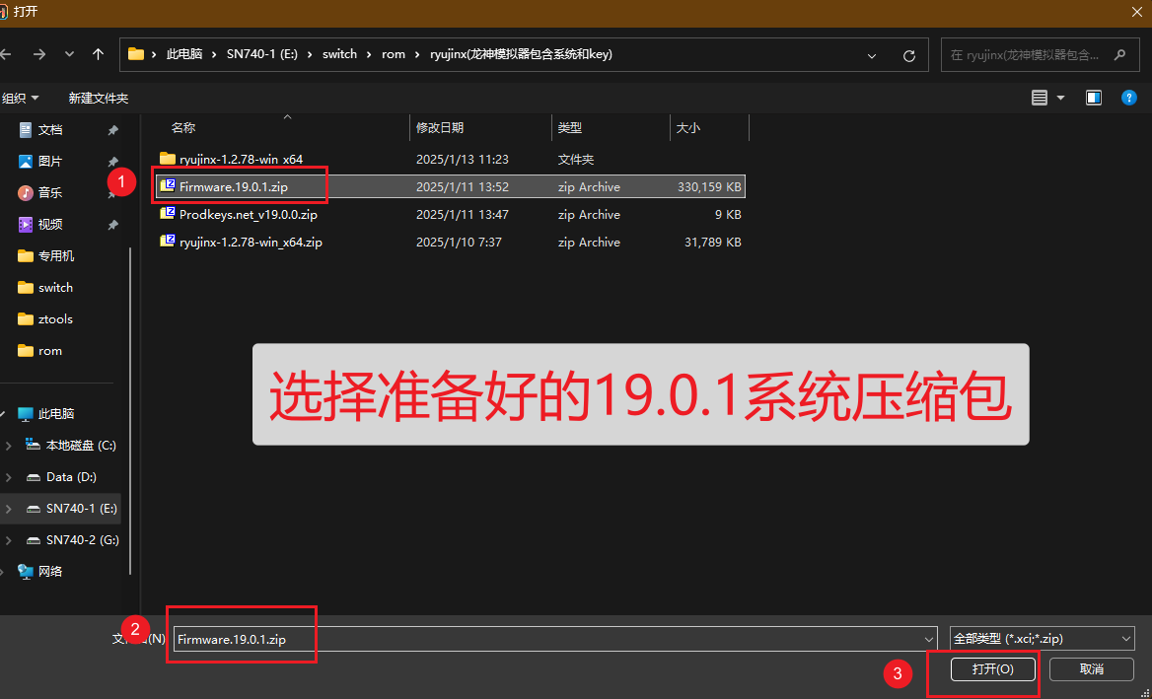Change view layout icon

[x=1039, y=98]
